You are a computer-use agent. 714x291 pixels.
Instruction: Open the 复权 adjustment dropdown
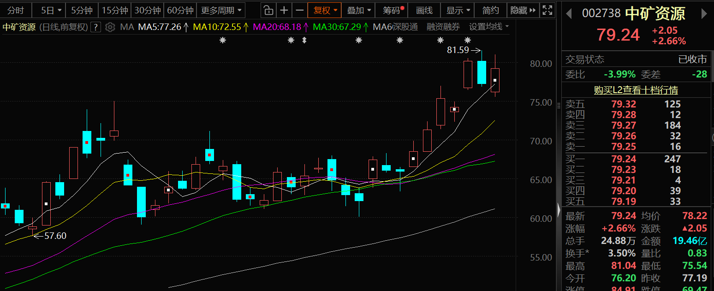pyautogui.click(x=325, y=10)
